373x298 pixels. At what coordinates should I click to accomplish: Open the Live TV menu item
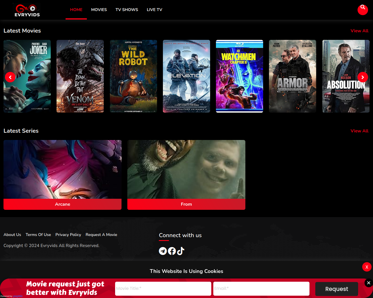click(154, 10)
